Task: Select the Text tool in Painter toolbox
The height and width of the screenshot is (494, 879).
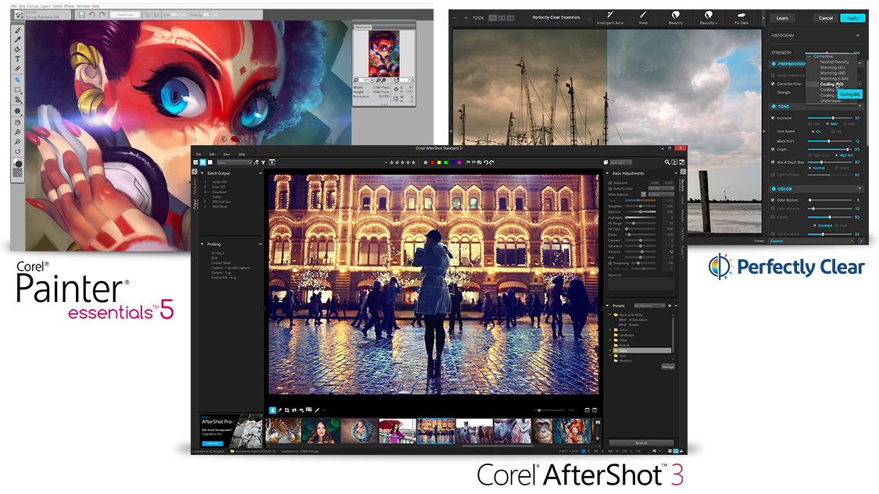Action: pyautogui.click(x=17, y=59)
